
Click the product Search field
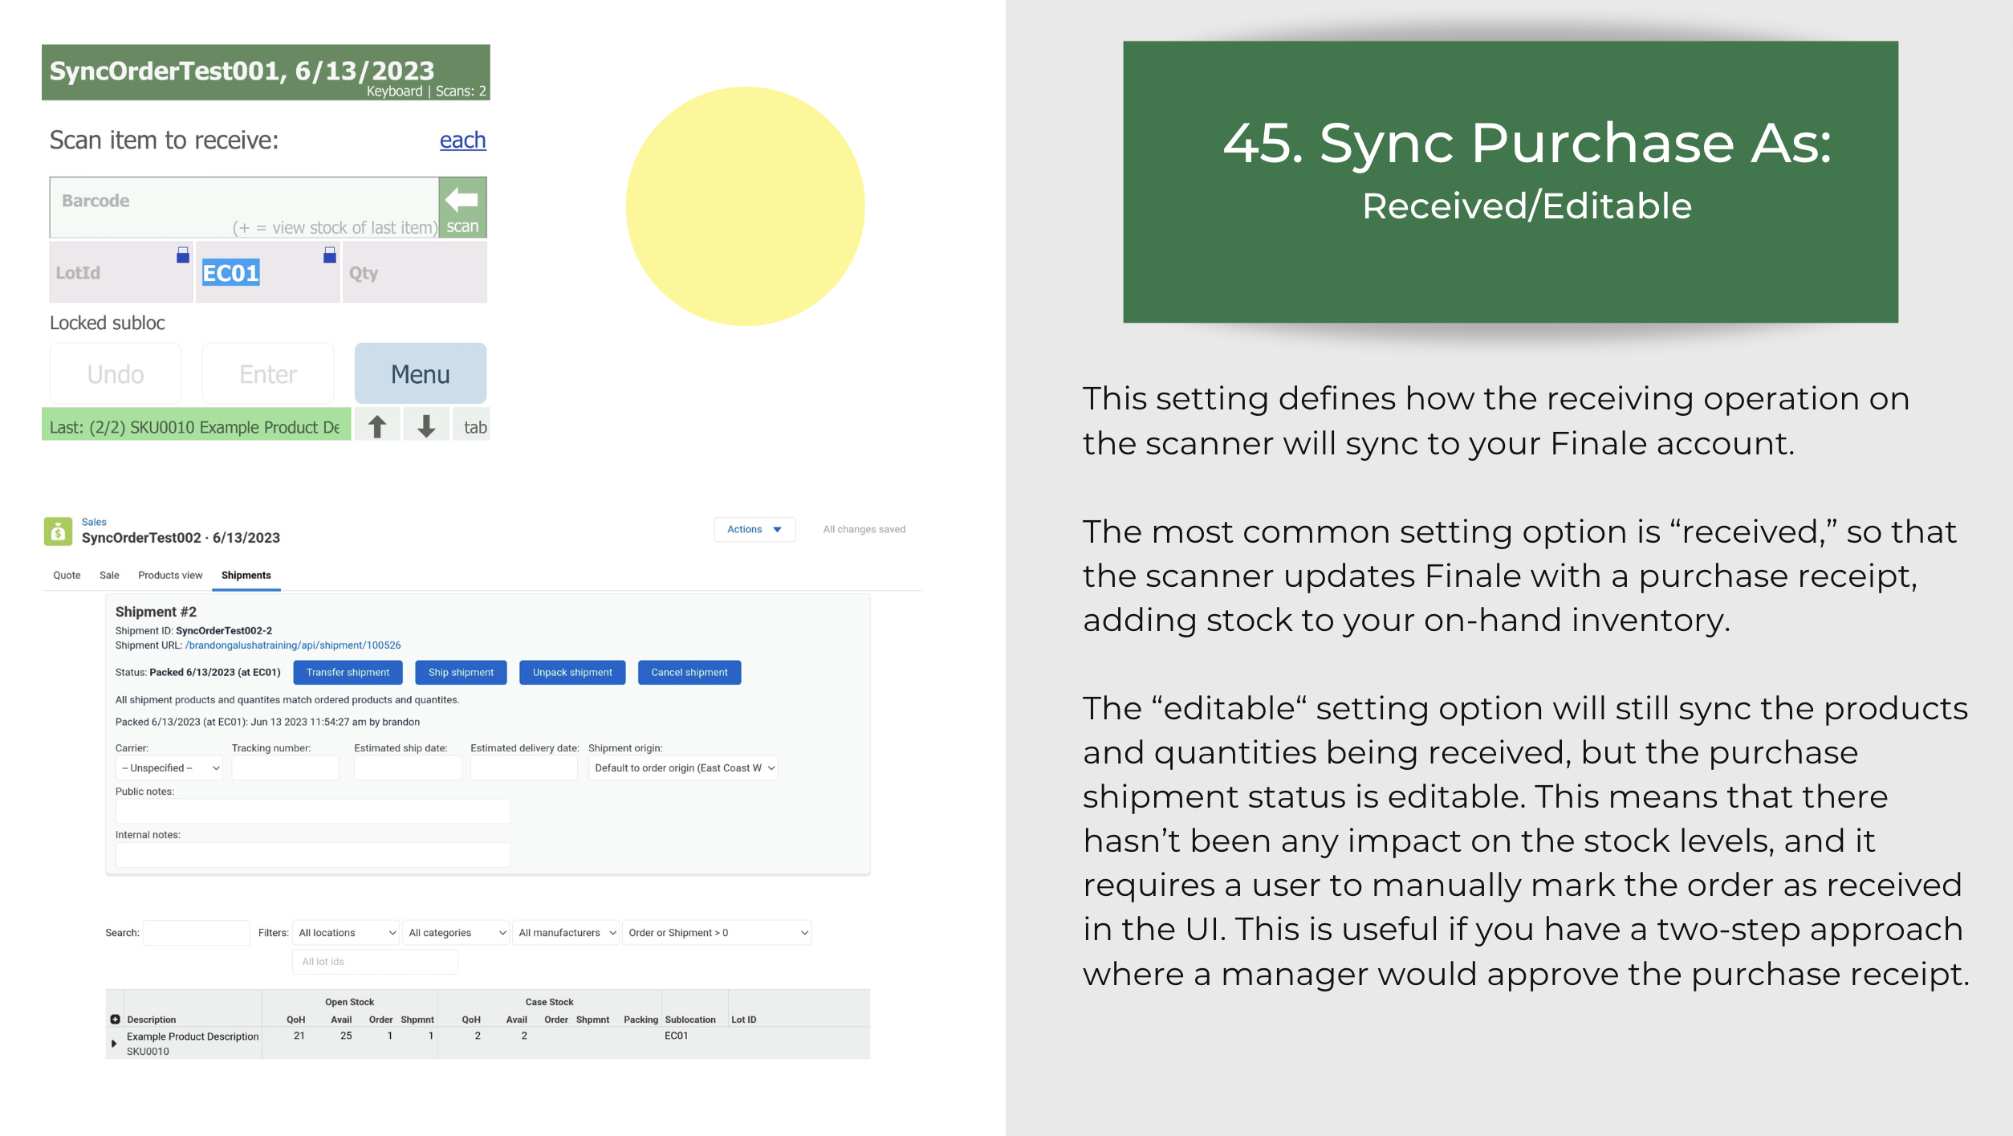pos(197,933)
